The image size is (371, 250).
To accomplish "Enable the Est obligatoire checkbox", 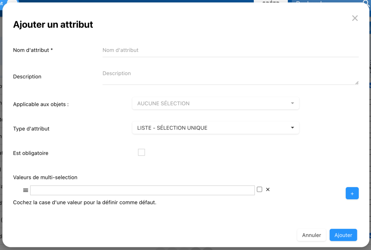I will pyautogui.click(x=141, y=152).
